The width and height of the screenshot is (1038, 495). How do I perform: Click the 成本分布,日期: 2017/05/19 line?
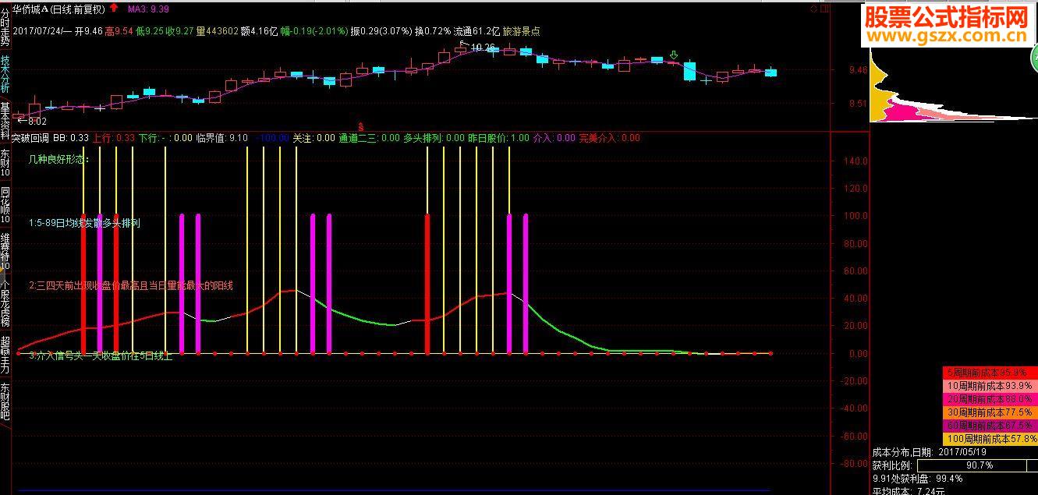[x=928, y=452]
